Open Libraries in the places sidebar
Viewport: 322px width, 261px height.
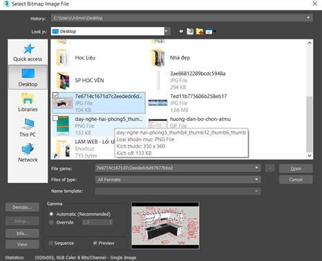pyautogui.click(x=28, y=102)
